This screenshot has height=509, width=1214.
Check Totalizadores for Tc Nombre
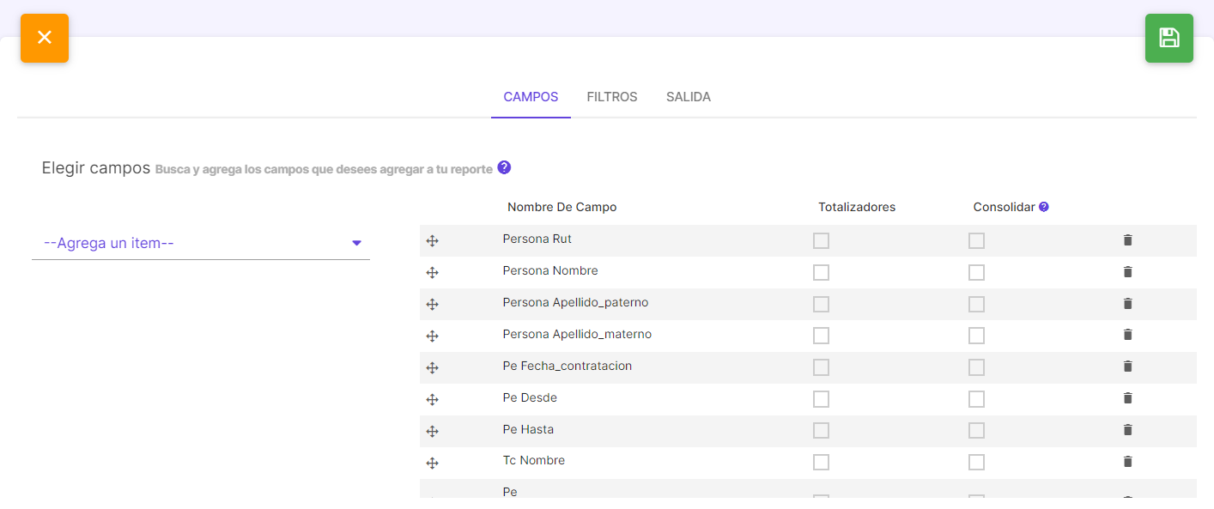[x=822, y=463]
